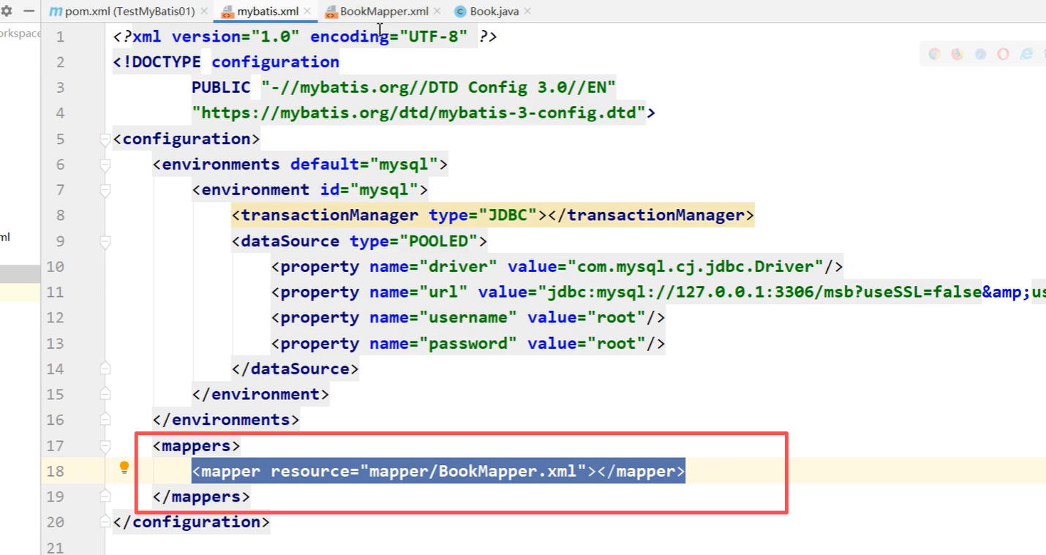The image size is (1046, 555).
Task: Switch to the BookMapper.xml tab
Action: (x=384, y=12)
